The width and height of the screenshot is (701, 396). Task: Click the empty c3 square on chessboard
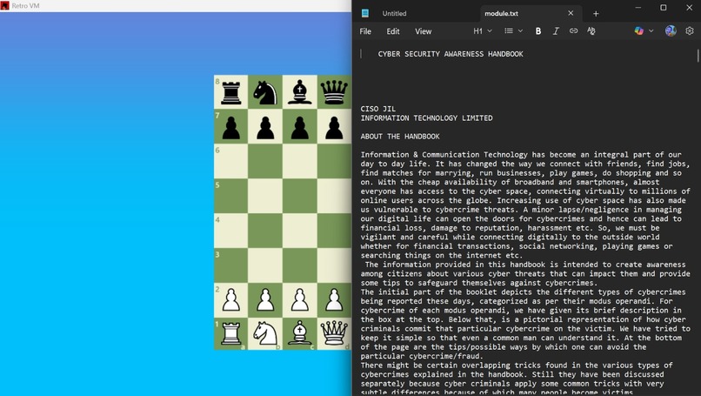[300, 265]
